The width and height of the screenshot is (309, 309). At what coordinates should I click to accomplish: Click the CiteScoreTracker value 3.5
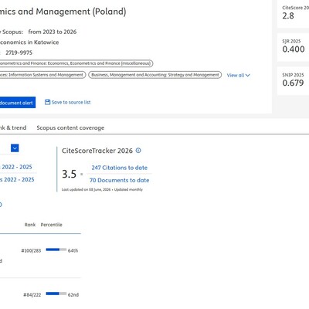[69, 174]
